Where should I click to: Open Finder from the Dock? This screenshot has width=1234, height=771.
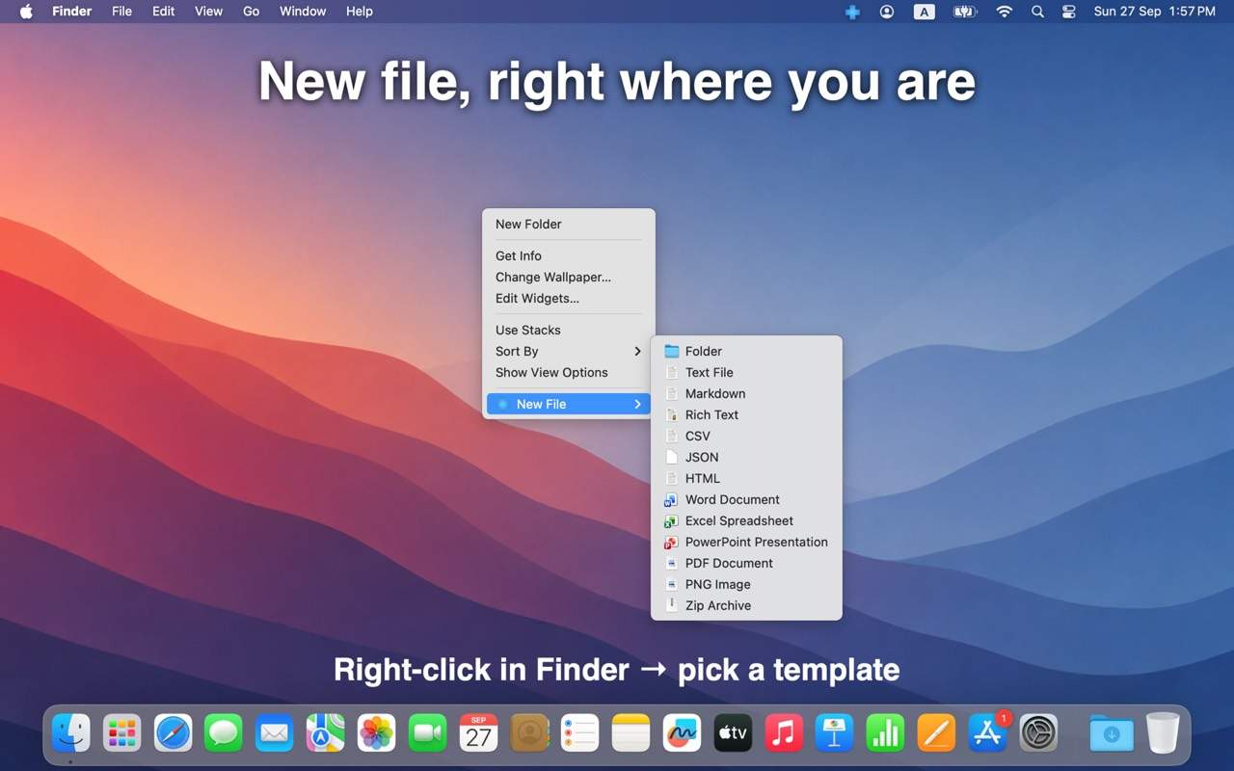click(71, 733)
